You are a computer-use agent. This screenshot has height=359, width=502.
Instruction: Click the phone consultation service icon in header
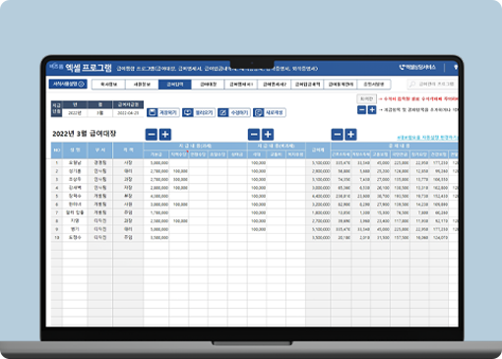pyautogui.click(x=403, y=67)
